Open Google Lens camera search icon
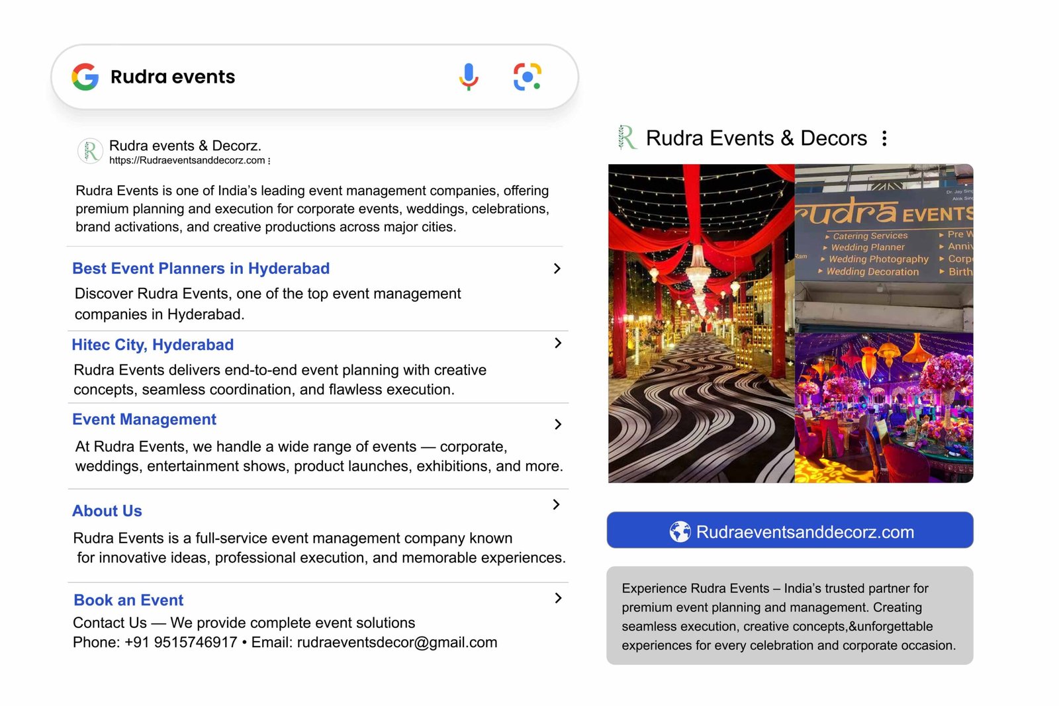The width and height of the screenshot is (1059, 706). coord(528,77)
